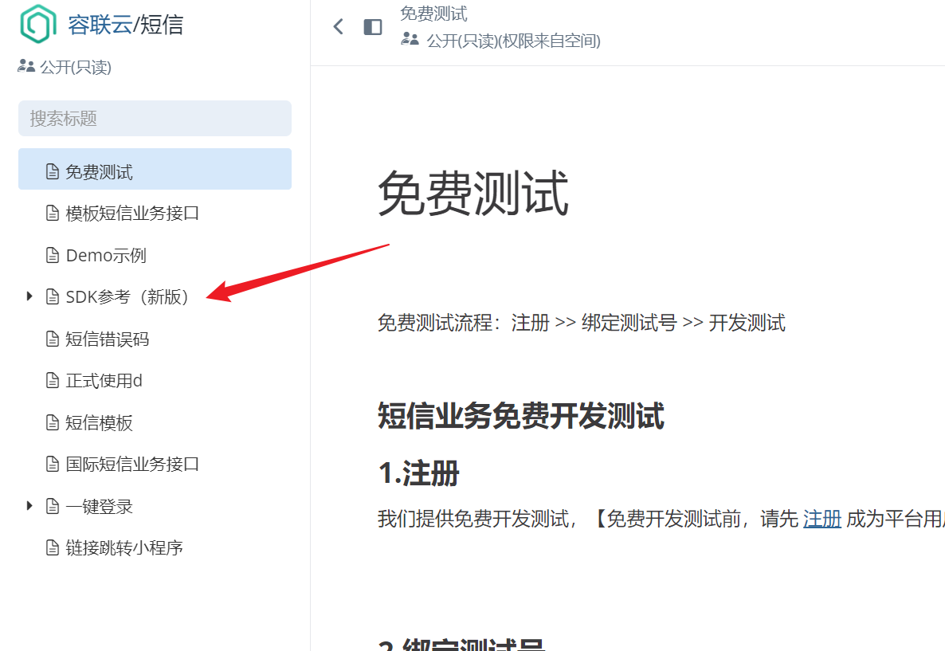Screen dimensions: 945x651
Task: Open the 免费测试 page in sidebar
Action: pos(155,170)
